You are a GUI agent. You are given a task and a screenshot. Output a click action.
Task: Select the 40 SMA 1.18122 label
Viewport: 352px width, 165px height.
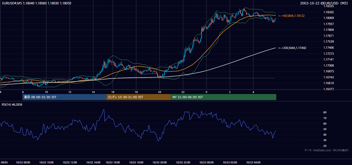coord(291,16)
